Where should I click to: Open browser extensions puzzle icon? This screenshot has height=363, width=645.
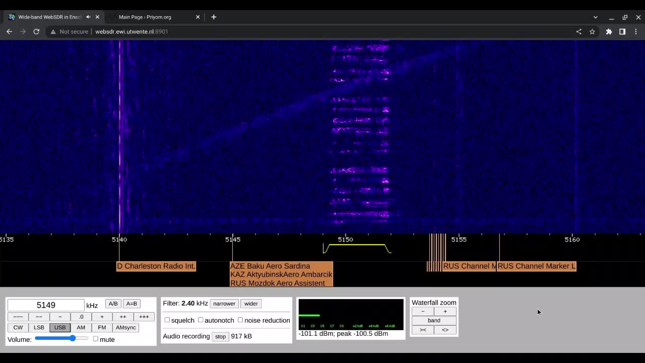tap(609, 31)
